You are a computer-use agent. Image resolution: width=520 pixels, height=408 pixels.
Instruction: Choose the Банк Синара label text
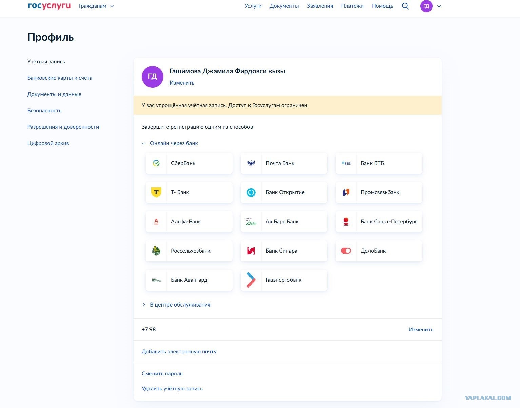coord(281,251)
